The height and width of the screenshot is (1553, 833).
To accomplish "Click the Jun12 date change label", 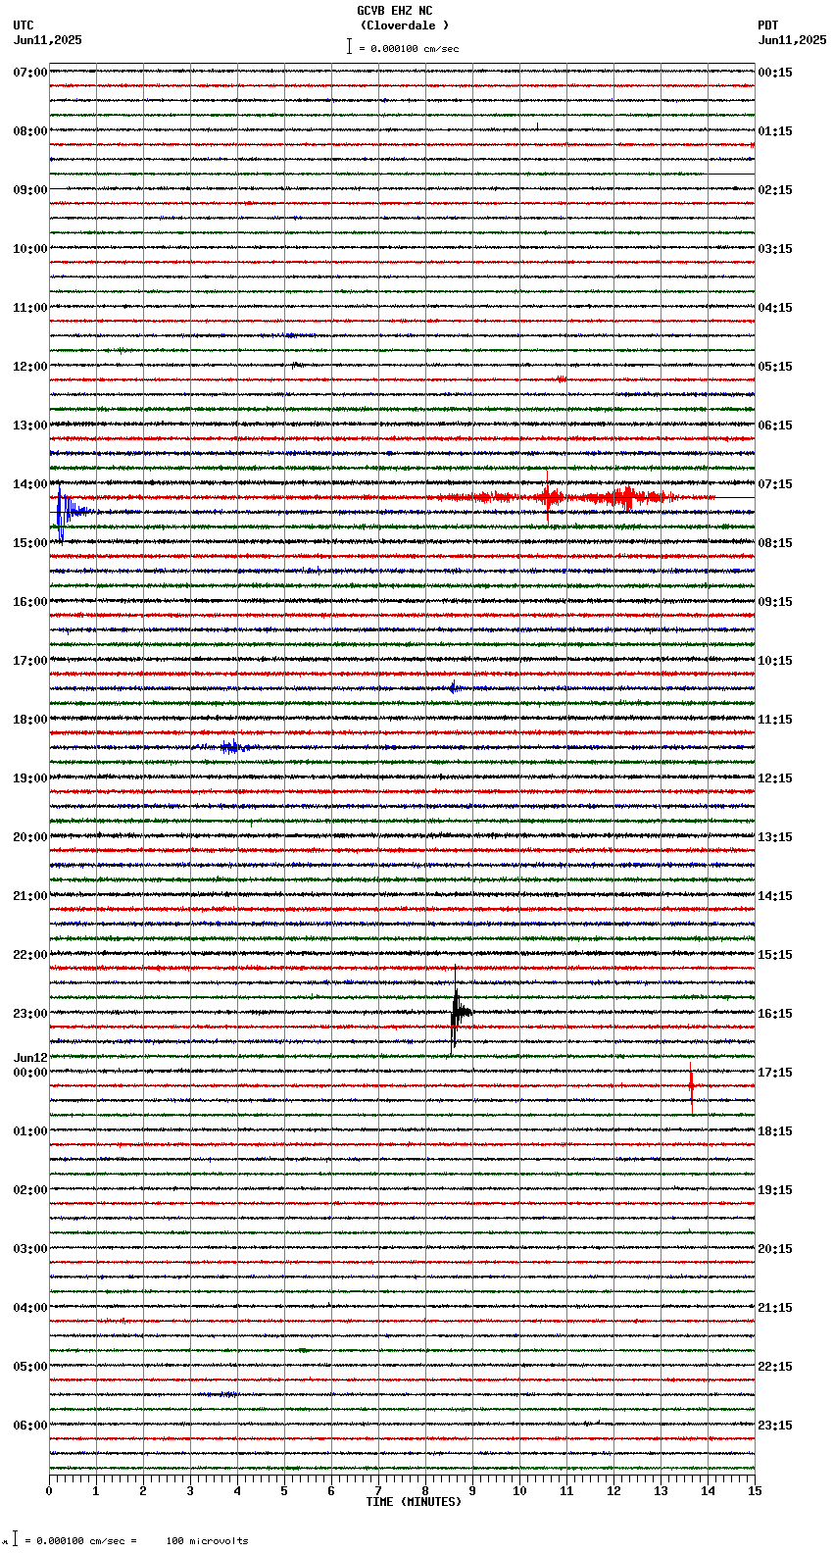I will click(x=30, y=1058).
